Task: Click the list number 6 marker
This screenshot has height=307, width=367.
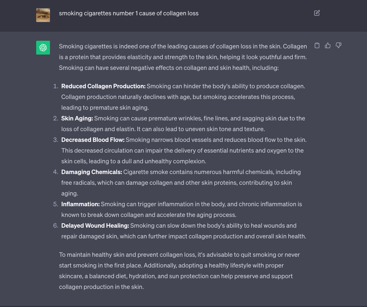Action: click(55, 226)
